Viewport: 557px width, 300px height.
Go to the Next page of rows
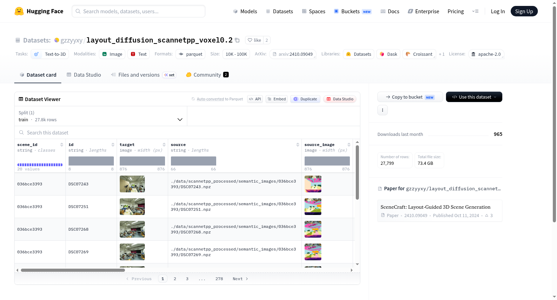click(240, 279)
